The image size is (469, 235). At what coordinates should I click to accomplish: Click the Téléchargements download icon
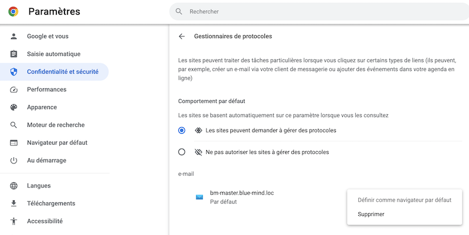coord(13,203)
